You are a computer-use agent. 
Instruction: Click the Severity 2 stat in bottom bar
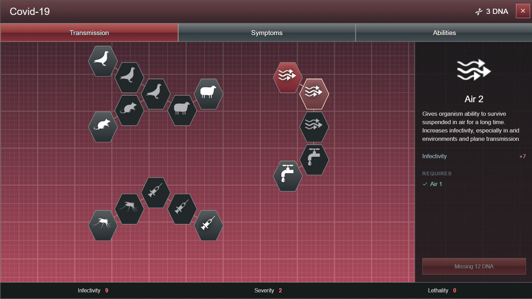(268, 290)
